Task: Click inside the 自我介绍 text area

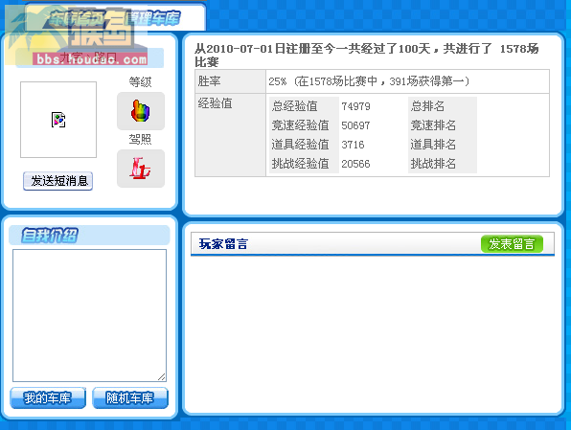Action: tap(90, 315)
